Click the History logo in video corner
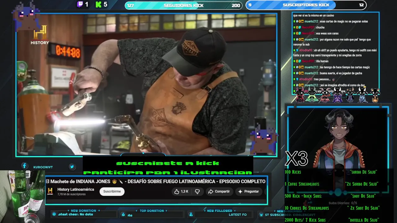This screenshot has width=397, height=223. (40, 35)
